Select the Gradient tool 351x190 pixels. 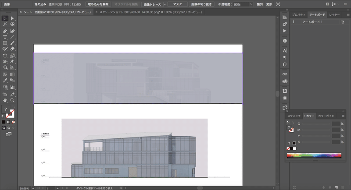pyautogui.click(x=12, y=74)
